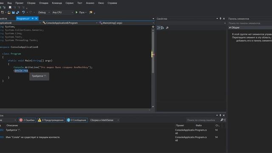
Task: Open the Any CPU platform dropdown
Action: 62,12
